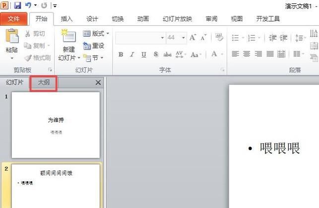Viewport: 319px width, 208px height.
Task: Increase the list indent level
Action: pos(283,38)
